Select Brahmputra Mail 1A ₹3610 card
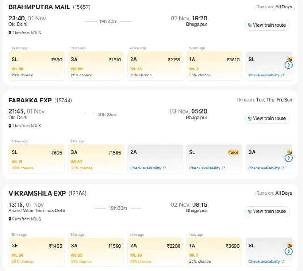The width and height of the screenshot is (303, 271). (214, 66)
